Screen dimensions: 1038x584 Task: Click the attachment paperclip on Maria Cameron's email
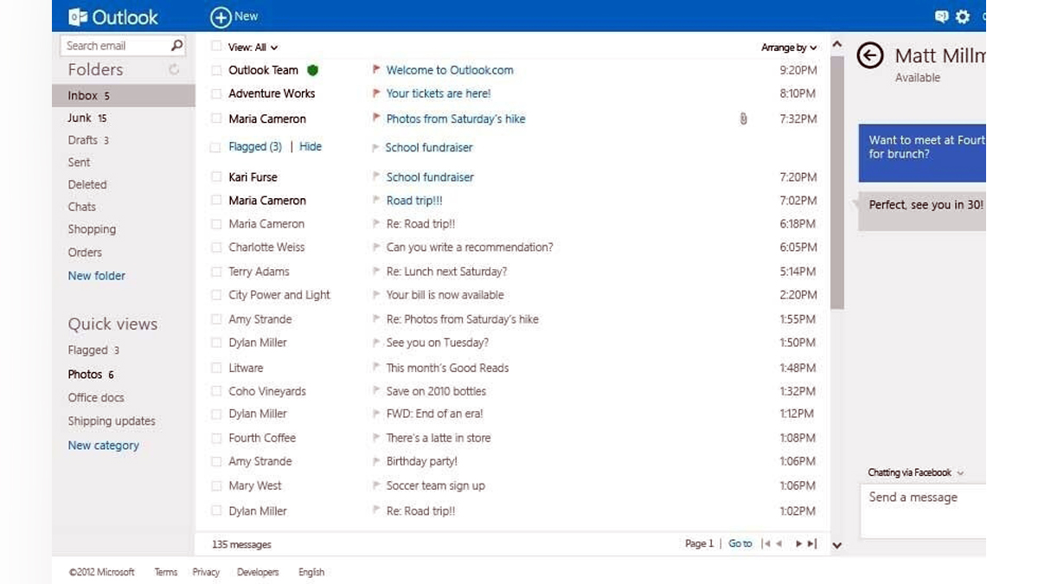coord(743,119)
